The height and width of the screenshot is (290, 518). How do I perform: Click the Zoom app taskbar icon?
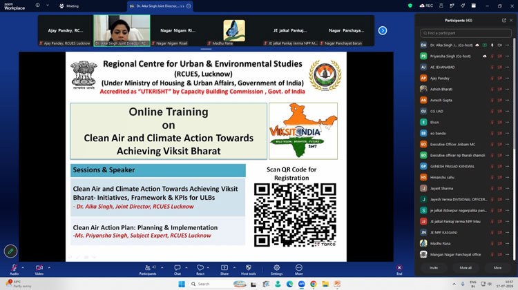301,284
